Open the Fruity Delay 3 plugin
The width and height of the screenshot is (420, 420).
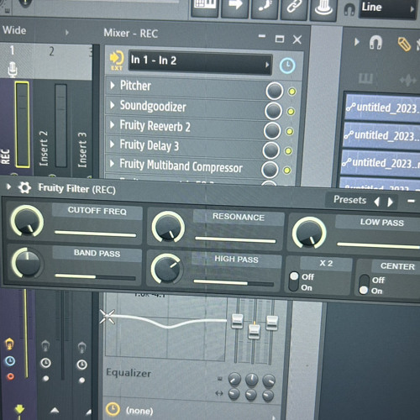[x=149, y=145]
